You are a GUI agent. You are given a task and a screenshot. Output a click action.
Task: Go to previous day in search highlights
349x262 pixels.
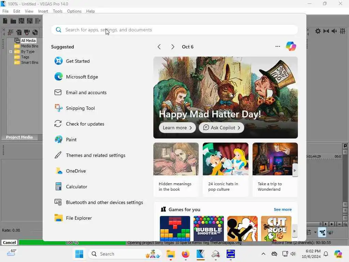point(159,46)
